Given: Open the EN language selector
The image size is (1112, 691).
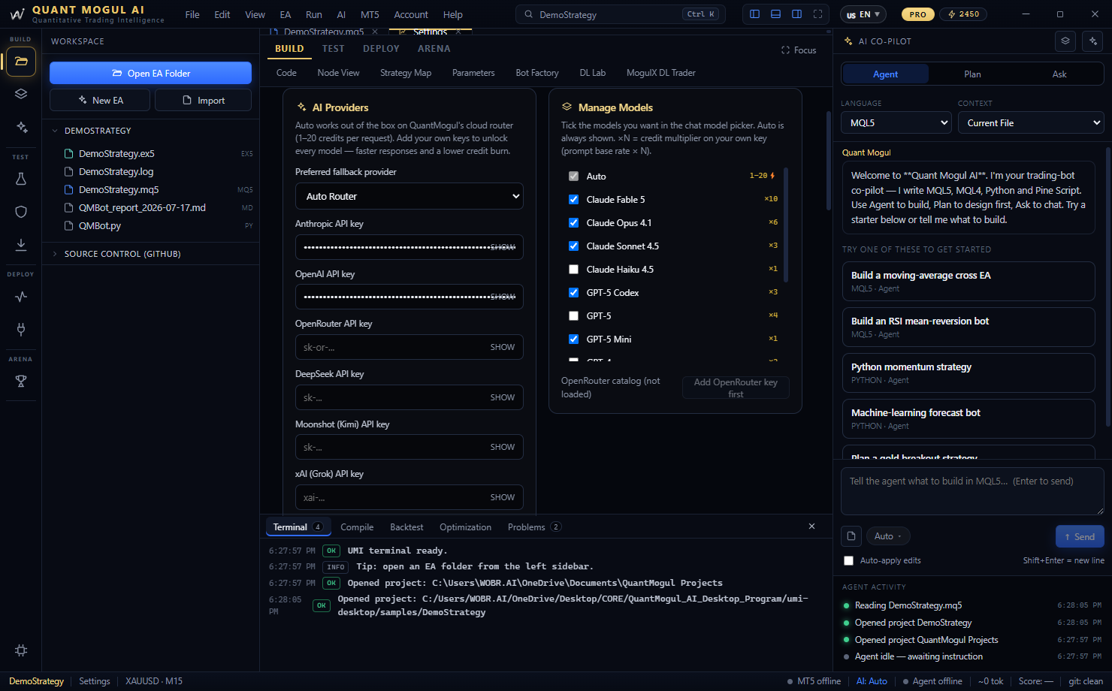Looking at the screenshot, I should point(863,14).
